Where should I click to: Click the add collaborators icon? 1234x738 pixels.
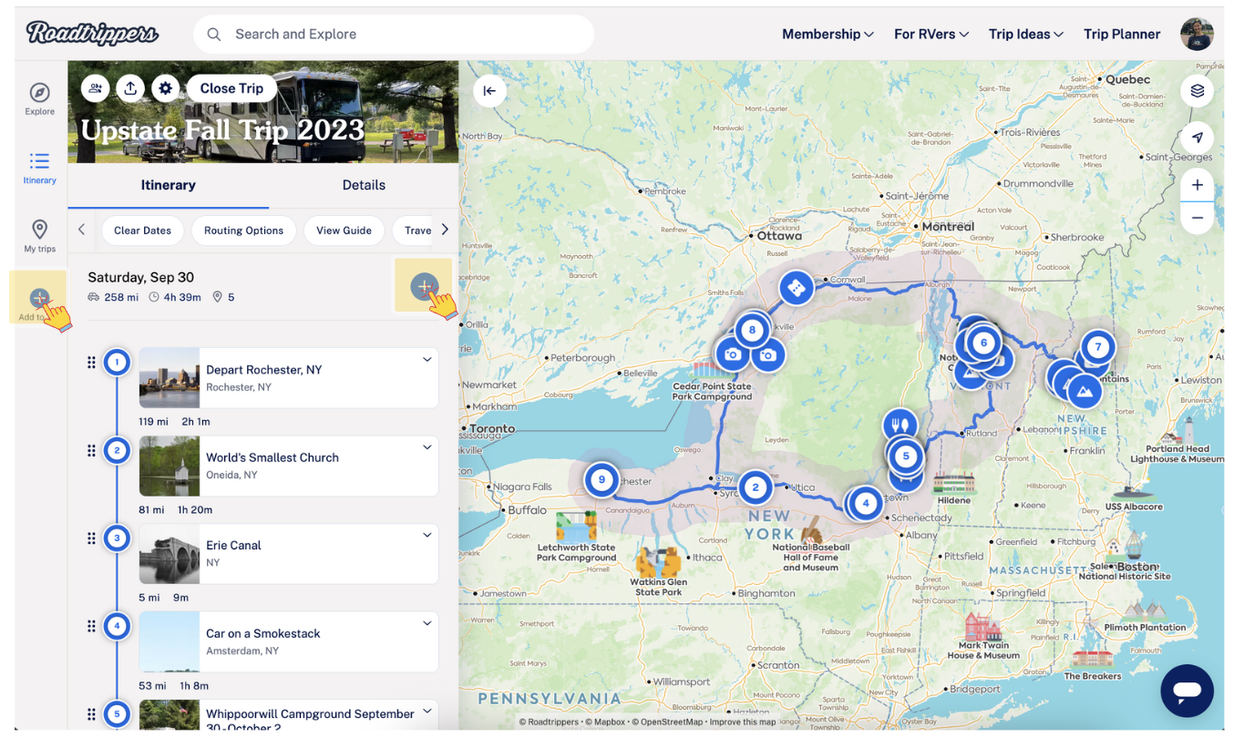[96, 88]
